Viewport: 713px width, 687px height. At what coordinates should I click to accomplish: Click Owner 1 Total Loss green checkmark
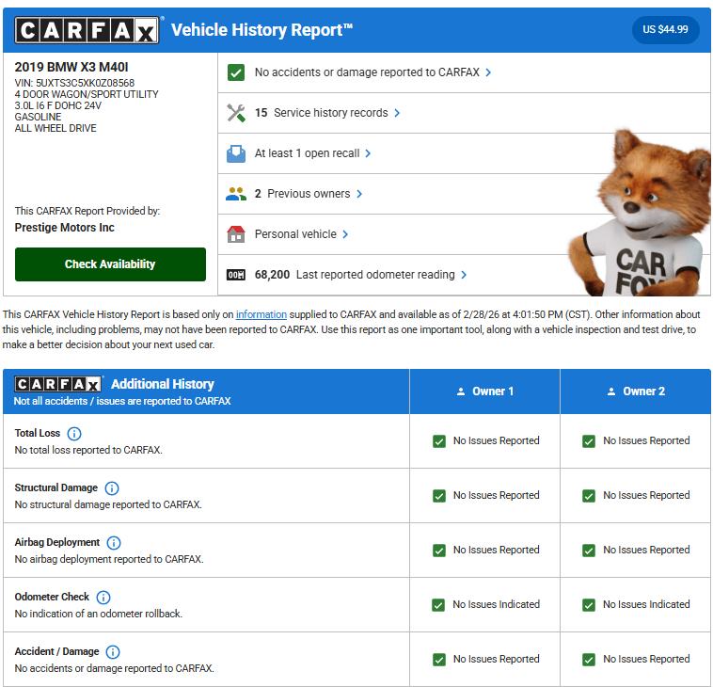tap(439, 441)
